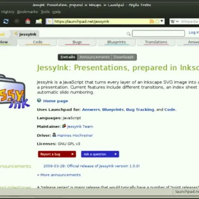Open the Tools menu
The image size is (199, 199).
tap(45, 12)
